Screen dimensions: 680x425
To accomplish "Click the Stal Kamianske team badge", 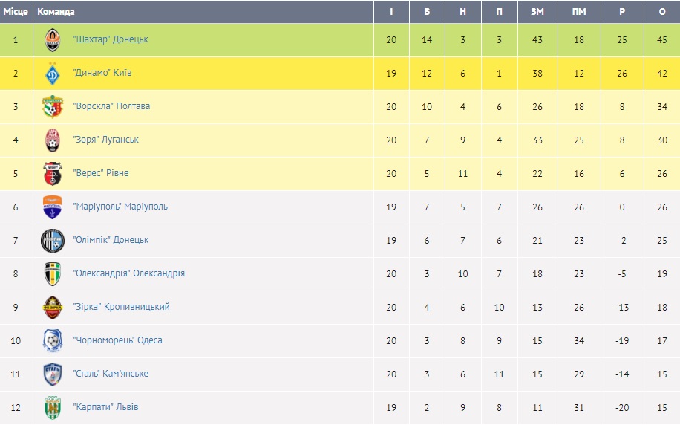I will click(53, 374).
